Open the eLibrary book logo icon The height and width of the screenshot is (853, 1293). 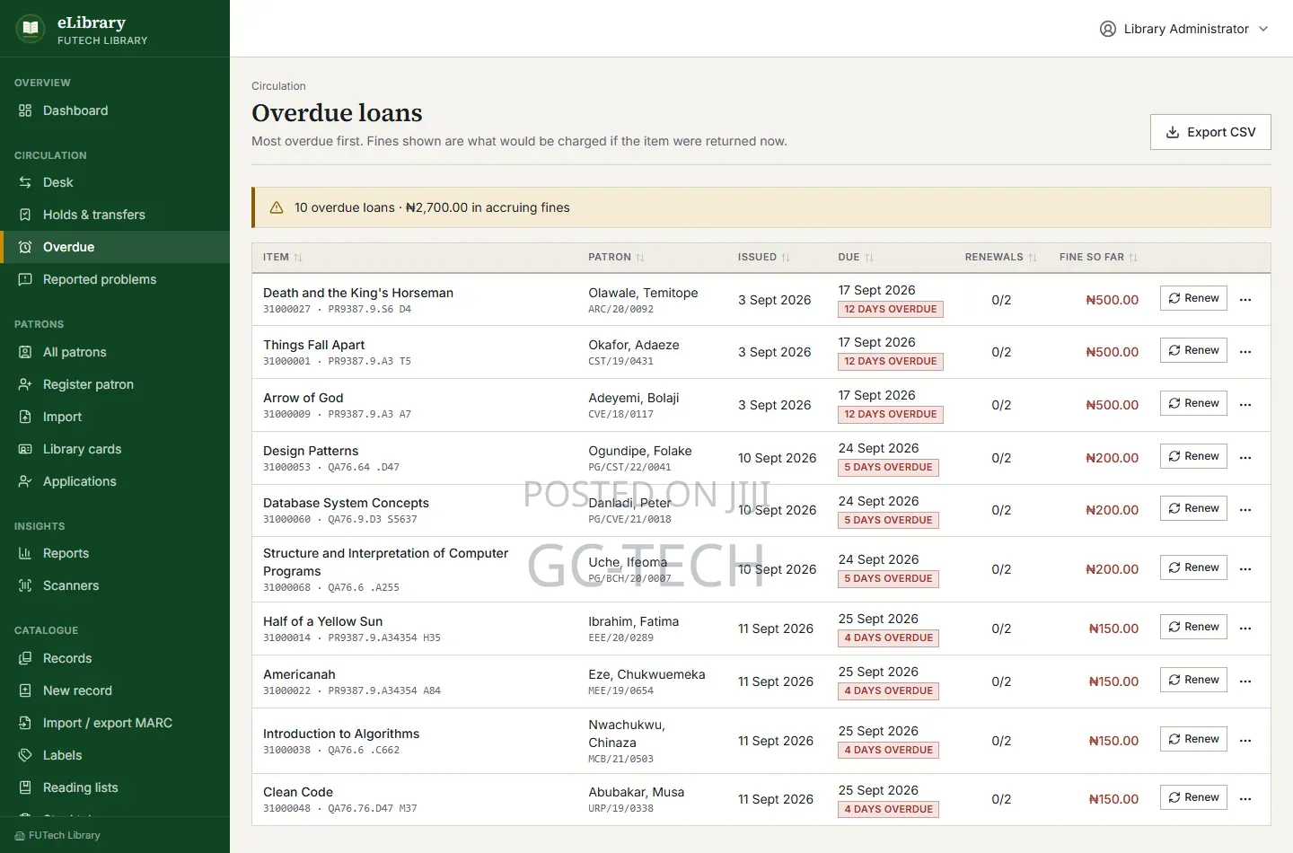click(x=31, y=29)
